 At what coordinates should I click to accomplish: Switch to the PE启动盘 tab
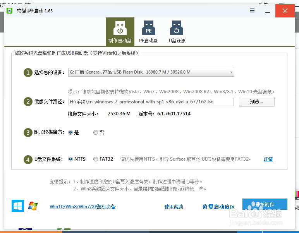pos(149,32)
